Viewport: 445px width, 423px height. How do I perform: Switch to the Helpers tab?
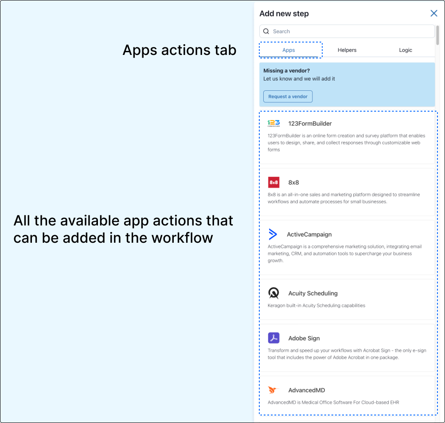tap(347, 50)
